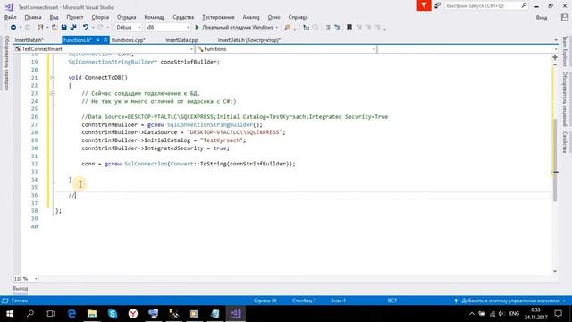The height and width of the screenshot is (322, 572).
Task: Open the Проект menu
Action: click(x=75, y=17)
